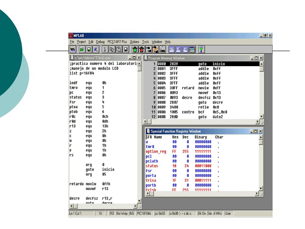Image resolution: width=305 pixels, height=229 pixels.
Task: Open the Options menu
Action: 134,42
